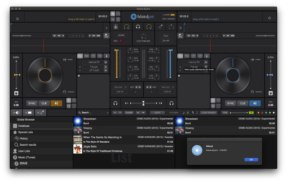The width and height of the screenshot is (287, 182).
Task: Click CUE button on deck A
Action: pyautogui.click(x=44, y=103)
